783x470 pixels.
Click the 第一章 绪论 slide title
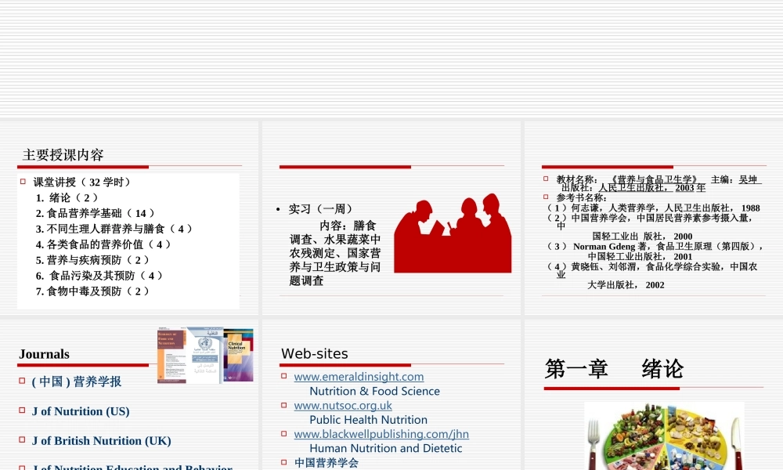pyautogui.click(x=616, y=368)
